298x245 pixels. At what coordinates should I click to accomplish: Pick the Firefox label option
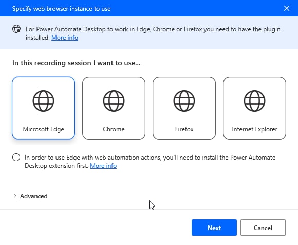[184, 129]
